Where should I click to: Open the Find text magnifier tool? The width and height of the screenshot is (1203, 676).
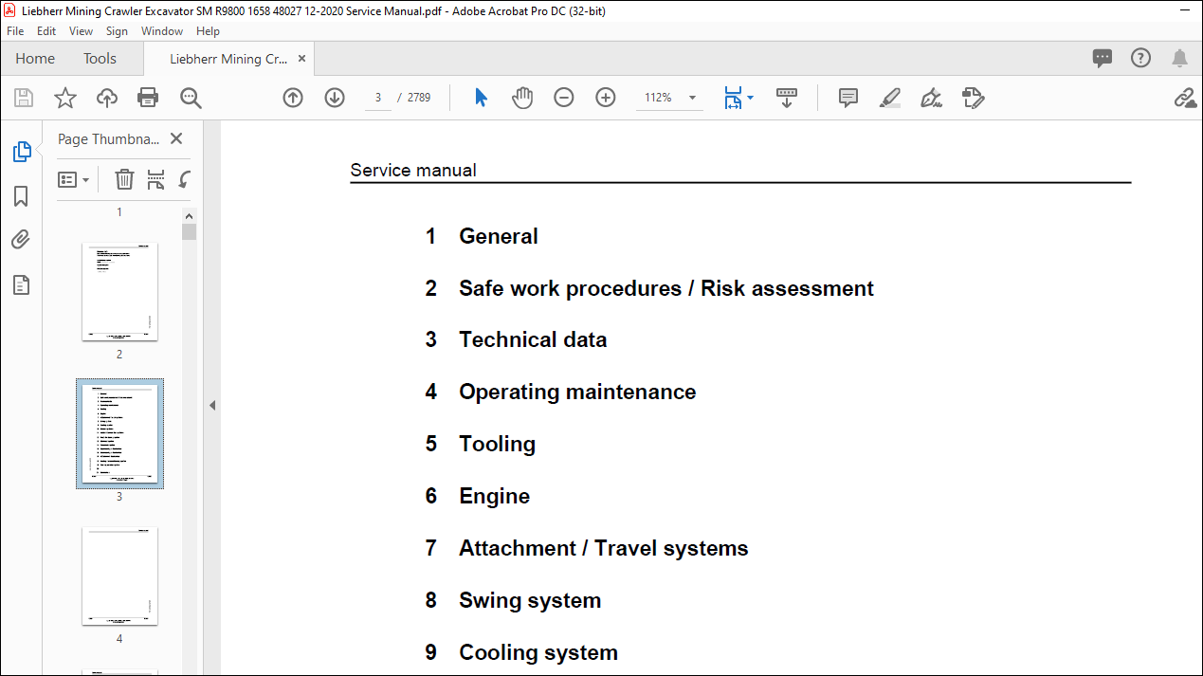point(191,98)
